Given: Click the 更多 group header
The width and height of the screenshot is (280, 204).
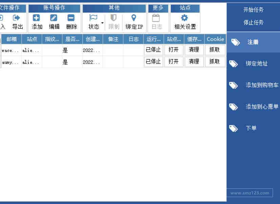Looking at the screenshot, I should coord(158,8).
